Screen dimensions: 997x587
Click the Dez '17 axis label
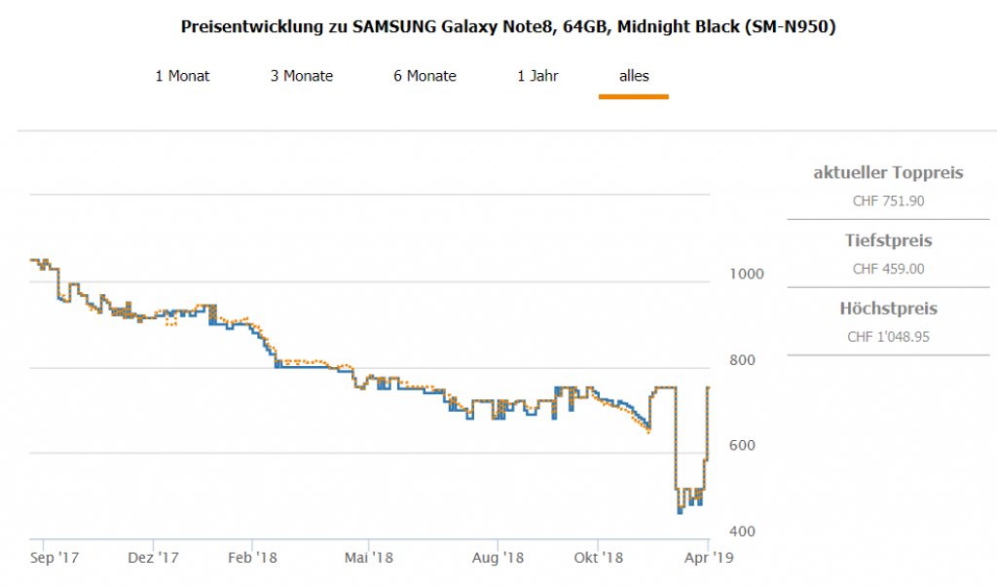154,559
